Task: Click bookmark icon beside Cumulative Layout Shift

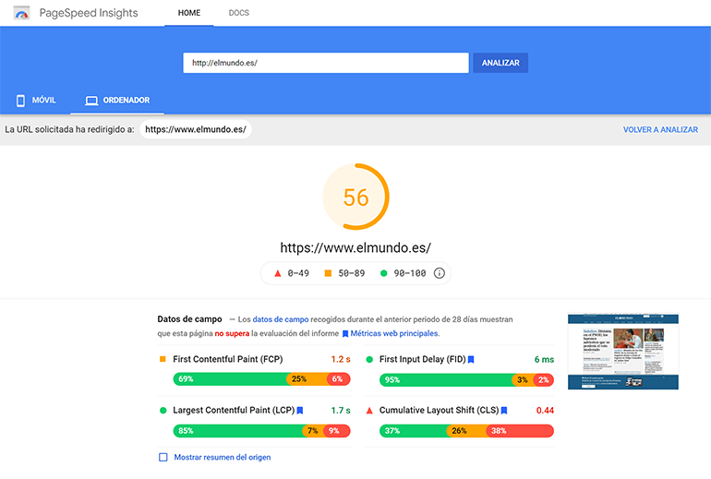Action: [503, 410]
